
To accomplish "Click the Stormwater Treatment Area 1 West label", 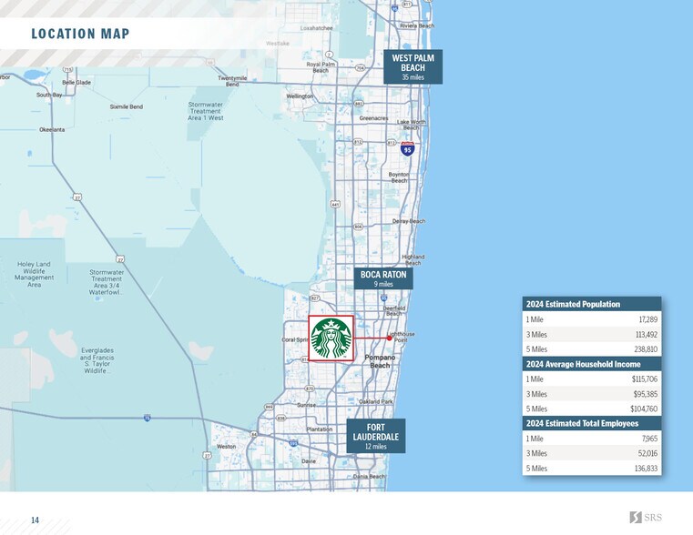I will [x=206, y=111].
